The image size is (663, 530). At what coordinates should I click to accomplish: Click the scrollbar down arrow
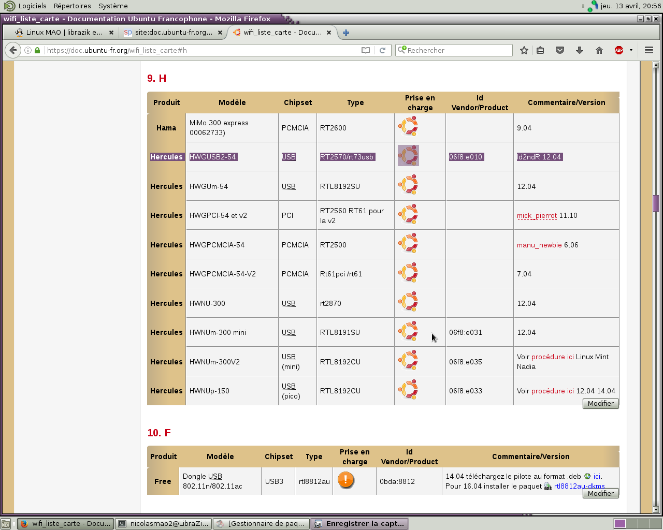(x=656, y=509)
